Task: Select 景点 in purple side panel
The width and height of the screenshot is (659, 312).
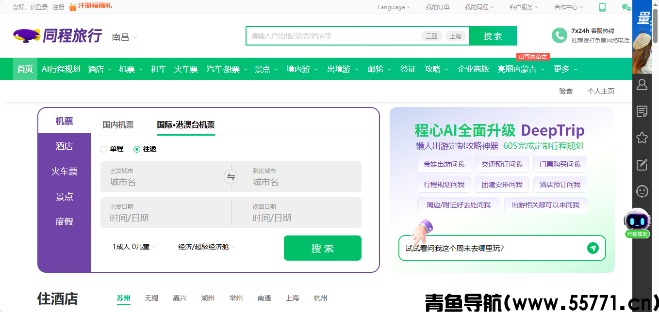Action: [x=64, y=197]
